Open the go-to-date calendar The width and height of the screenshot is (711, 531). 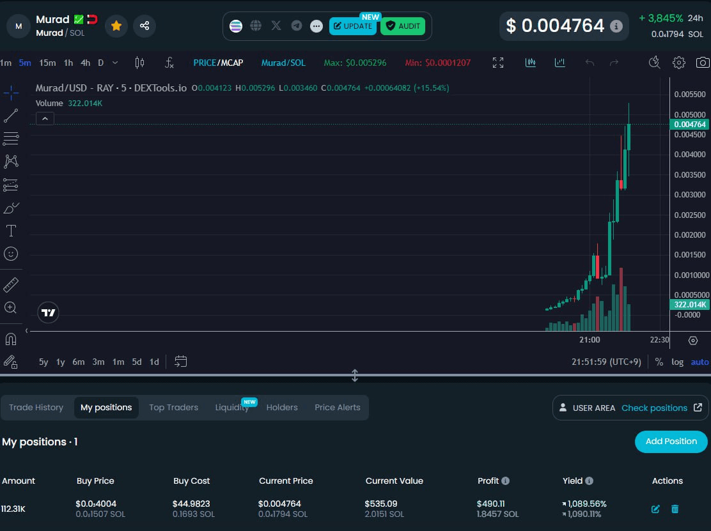coord(181,362)
